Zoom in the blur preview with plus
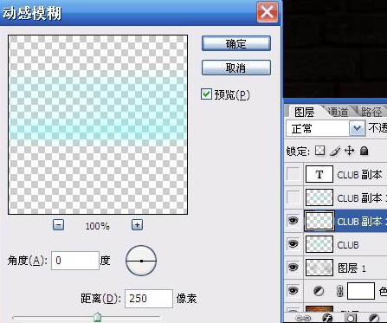The height and width of the screenshot is (323, 387). [x=137, y=225]
